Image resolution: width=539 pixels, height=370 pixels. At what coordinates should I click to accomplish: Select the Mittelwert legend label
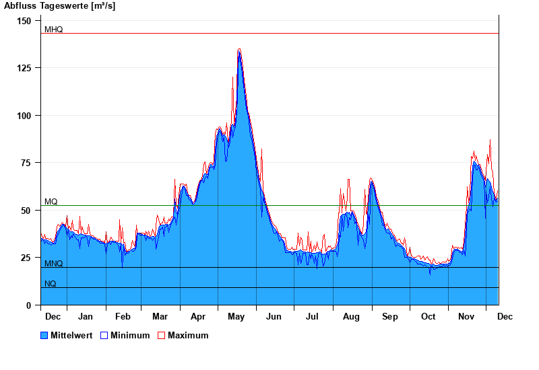point(72,336)
